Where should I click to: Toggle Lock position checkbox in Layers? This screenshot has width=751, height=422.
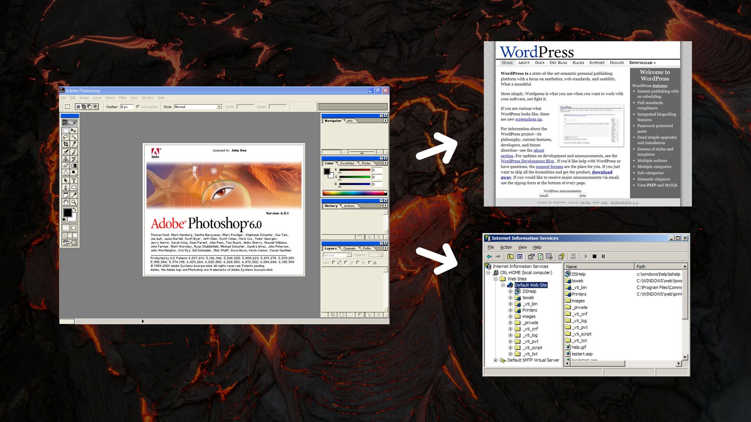coord(358,263)
